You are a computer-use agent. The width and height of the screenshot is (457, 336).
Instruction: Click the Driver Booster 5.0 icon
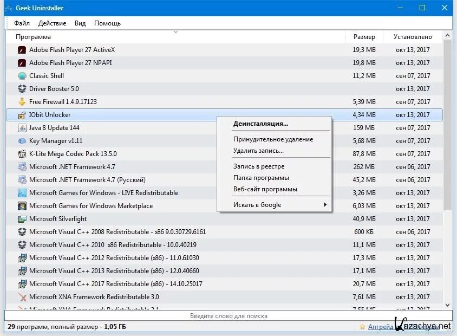pos(22,89)
